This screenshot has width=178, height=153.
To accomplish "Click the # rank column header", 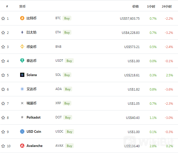I will click(7, 6).
